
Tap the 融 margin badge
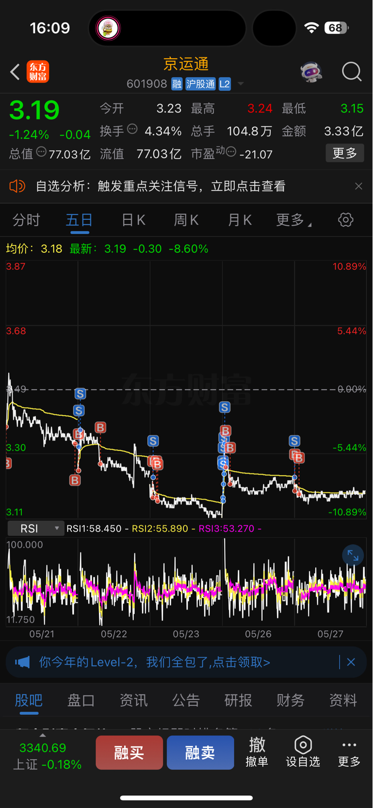point(177,84)
